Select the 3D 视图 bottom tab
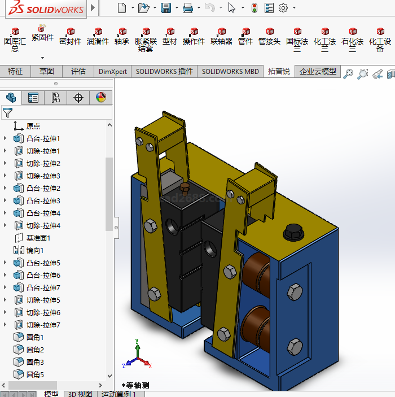 [80, 394]
